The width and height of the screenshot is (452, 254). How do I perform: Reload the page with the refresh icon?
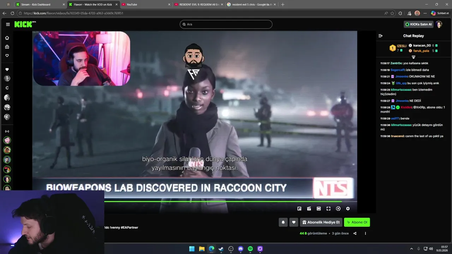coord(12,13)
